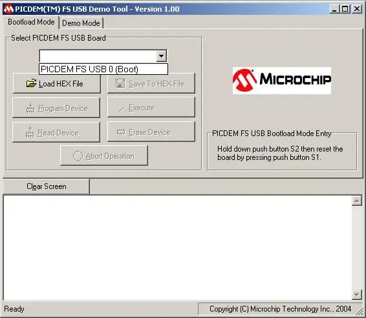Click the Hold down push button S2 instruction text

[x=280, y=153]
